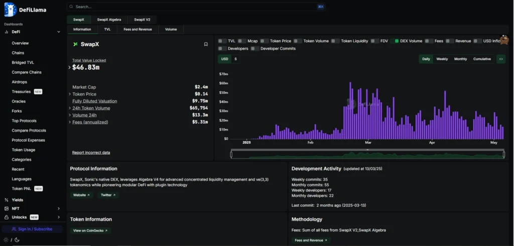514x246 pixels.
Task: Click the NFT image icon
Action: click(x=6, y=209)
